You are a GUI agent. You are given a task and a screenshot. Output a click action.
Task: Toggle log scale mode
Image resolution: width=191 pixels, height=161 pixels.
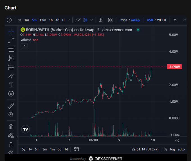tap(172, 149)
